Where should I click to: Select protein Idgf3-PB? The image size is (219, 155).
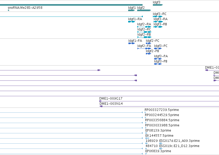coord(161,61)
